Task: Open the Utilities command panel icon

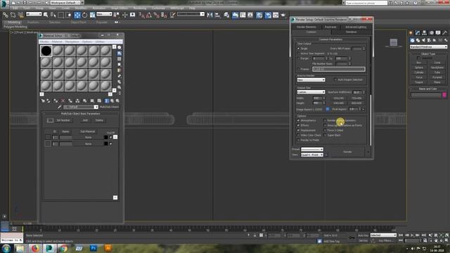Action: [x=445, y=33]
